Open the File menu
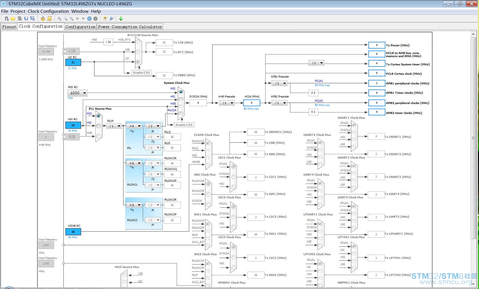 [5, 11]
